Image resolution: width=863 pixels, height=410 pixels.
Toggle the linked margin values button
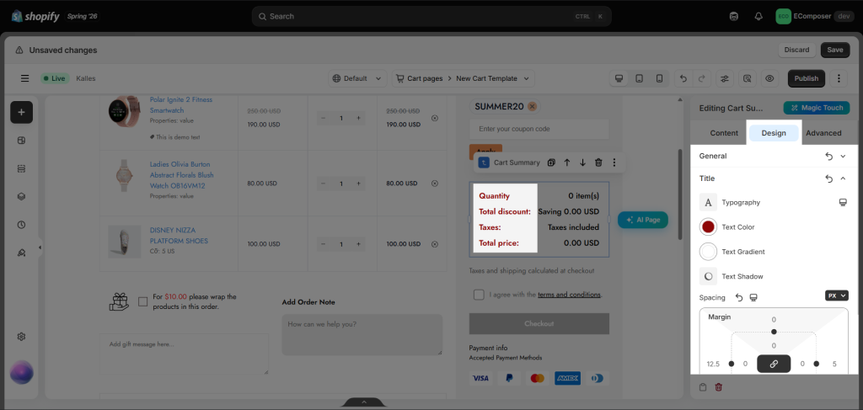tap(774, 364)
